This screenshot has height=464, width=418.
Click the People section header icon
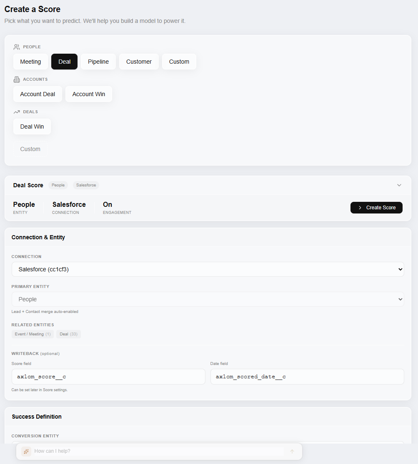[x=17, y=47]
